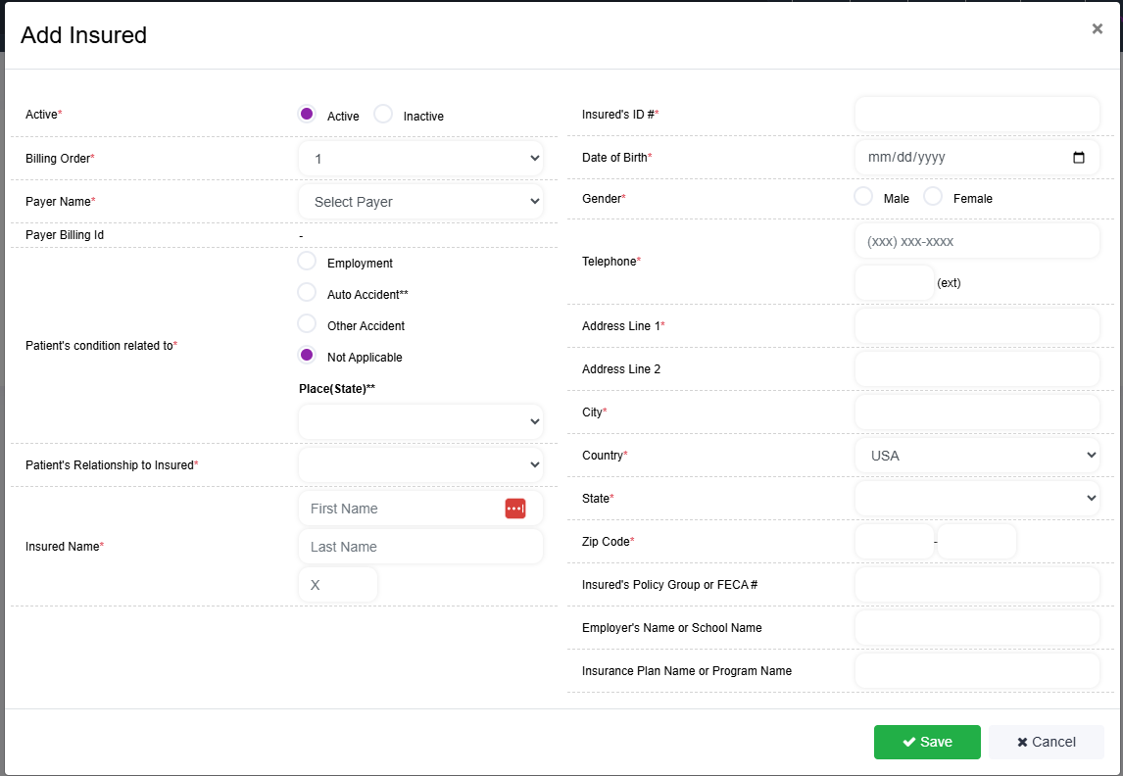1123x776 pixels.
Task: Click the Address Line 1 input
Action: pyautogui.click(x=977, y=326)
